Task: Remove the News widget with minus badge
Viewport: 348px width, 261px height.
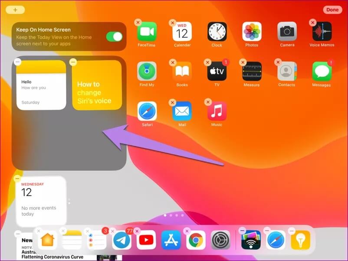Action: tap(18, 234)
